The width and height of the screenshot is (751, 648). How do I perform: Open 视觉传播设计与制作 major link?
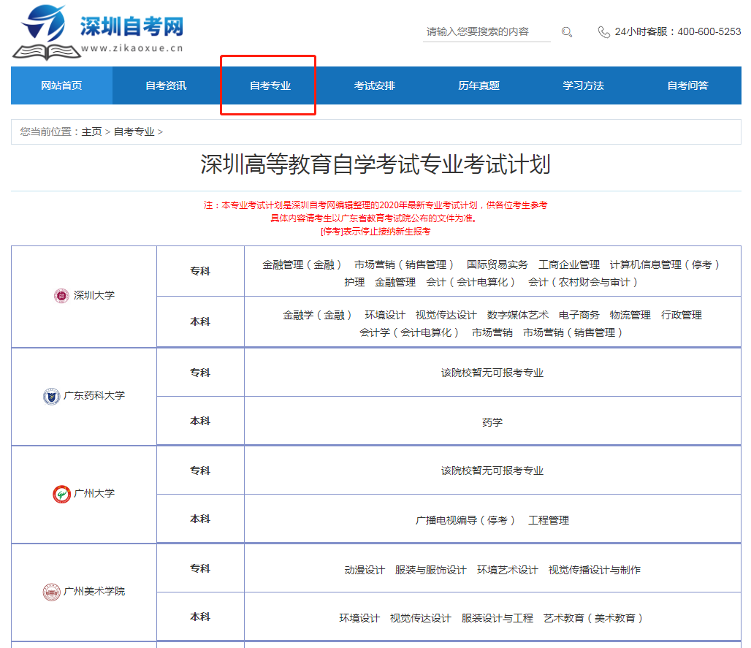[x=595, y=571]
